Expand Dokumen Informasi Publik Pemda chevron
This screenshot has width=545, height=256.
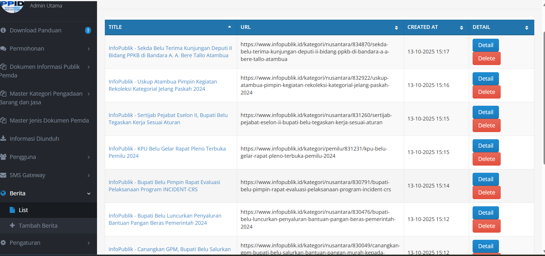89,67
